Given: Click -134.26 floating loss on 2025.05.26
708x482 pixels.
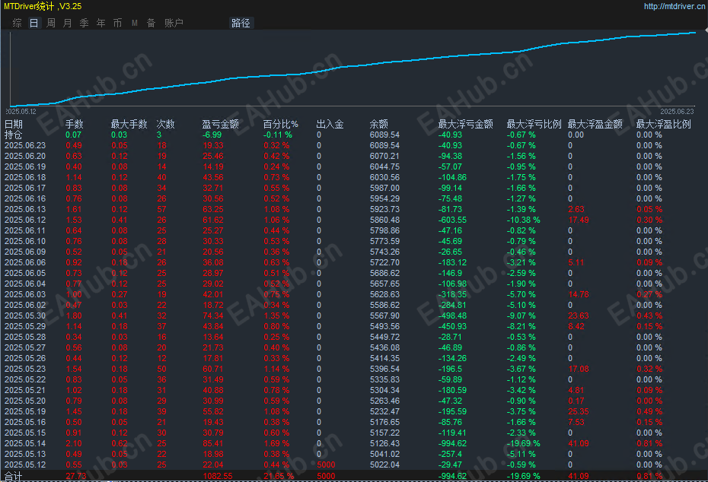Looking at the screenshot, I should 452,358.
